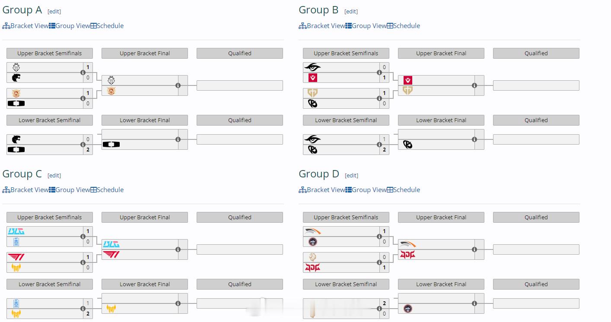Click the edit link beside Group C

(x=54, y=176)
